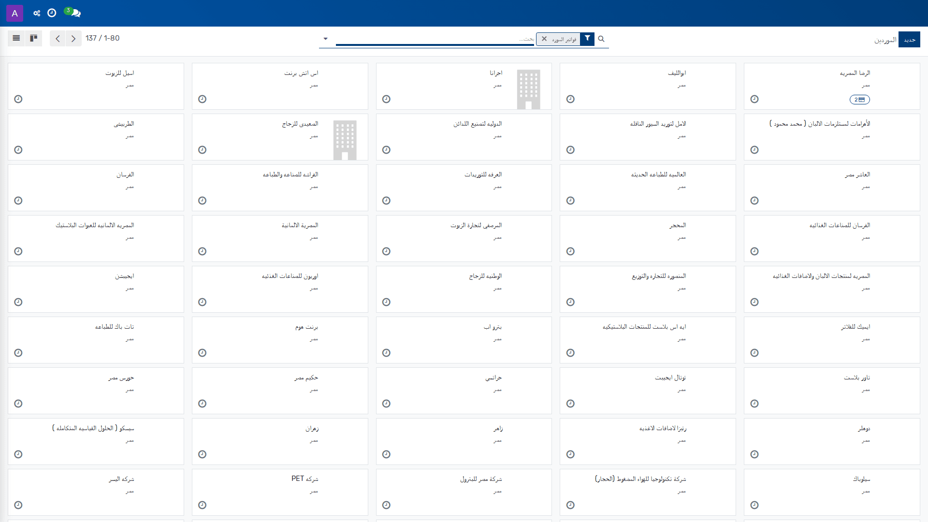Open the المنصوره للتجاره والتوزيع vendor name
The height and width of the screenshot is (522, 928).
point(659,276)
